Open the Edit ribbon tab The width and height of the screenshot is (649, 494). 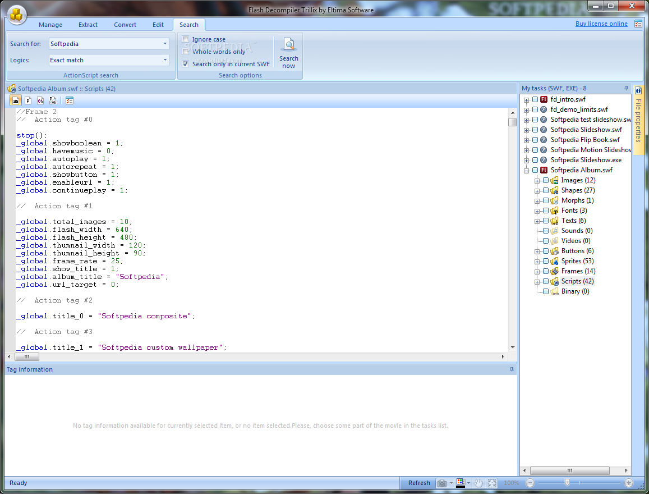point(158,25)
